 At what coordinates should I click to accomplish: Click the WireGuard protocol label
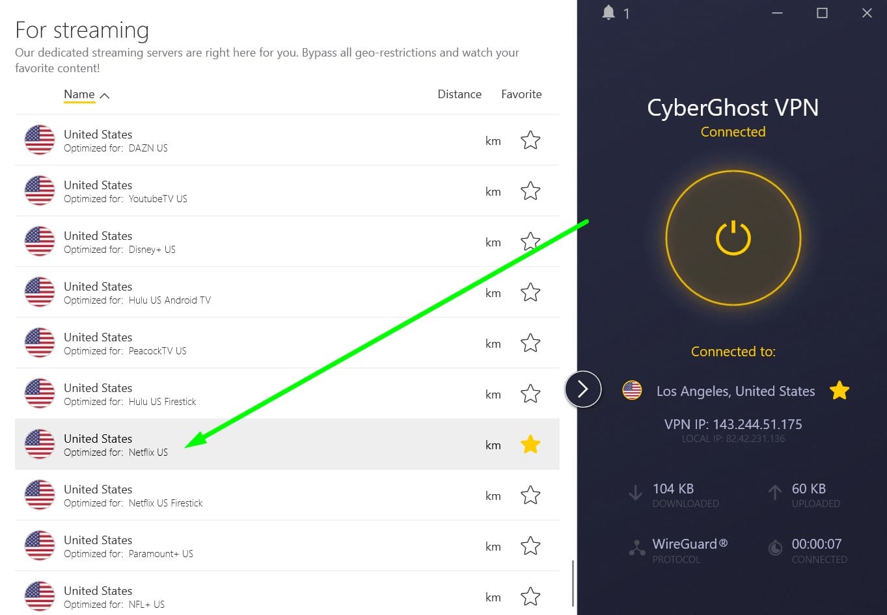click(x=690, y=544)
